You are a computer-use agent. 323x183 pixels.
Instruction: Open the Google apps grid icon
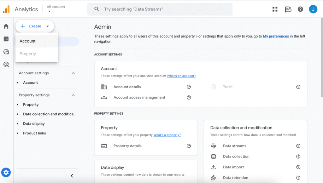tap(275, 9)
